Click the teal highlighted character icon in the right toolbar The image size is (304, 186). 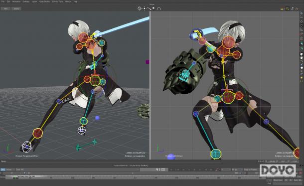click(302, 44)
